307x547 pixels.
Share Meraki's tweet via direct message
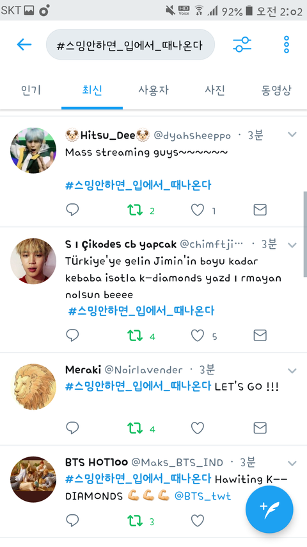tap(260, 428)
